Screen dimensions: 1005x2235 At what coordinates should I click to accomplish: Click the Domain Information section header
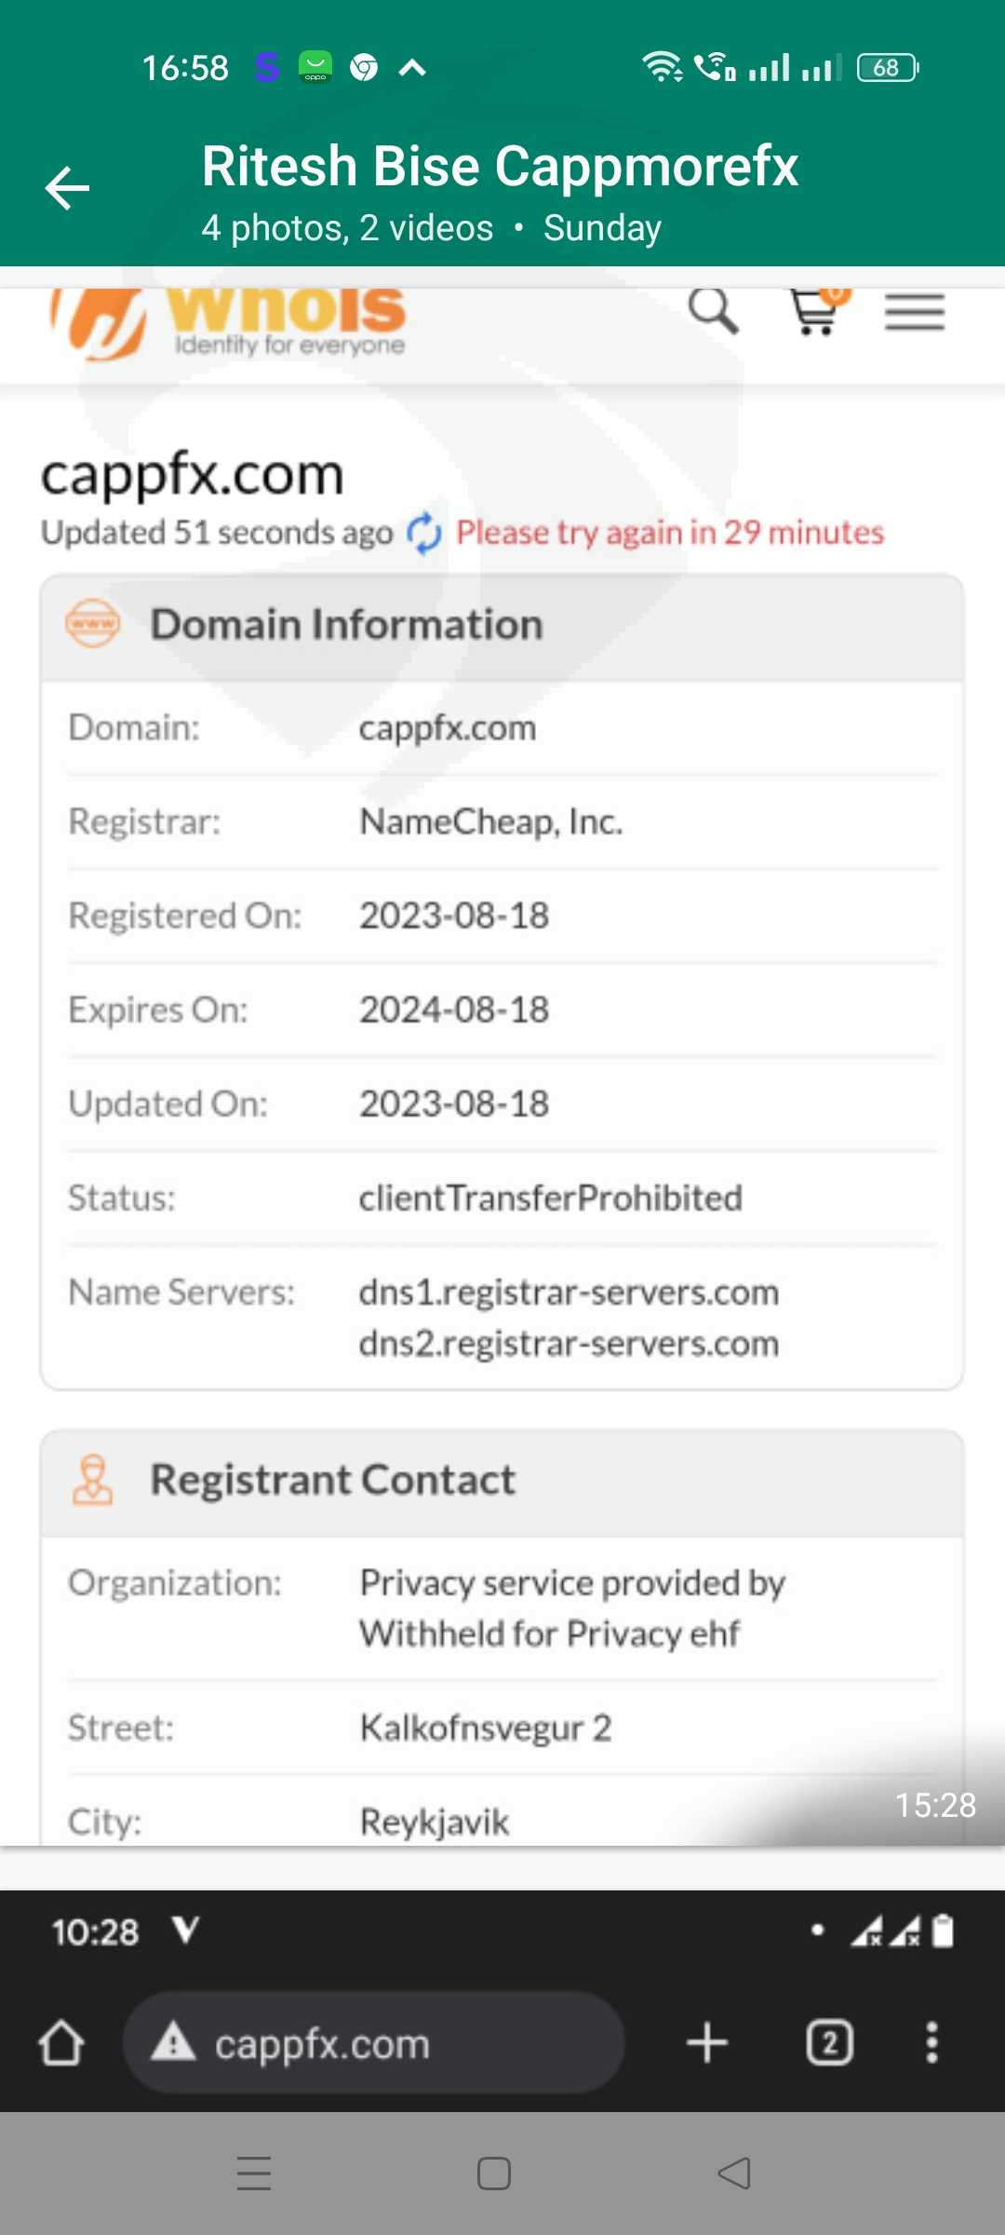[x=346, y=625]
